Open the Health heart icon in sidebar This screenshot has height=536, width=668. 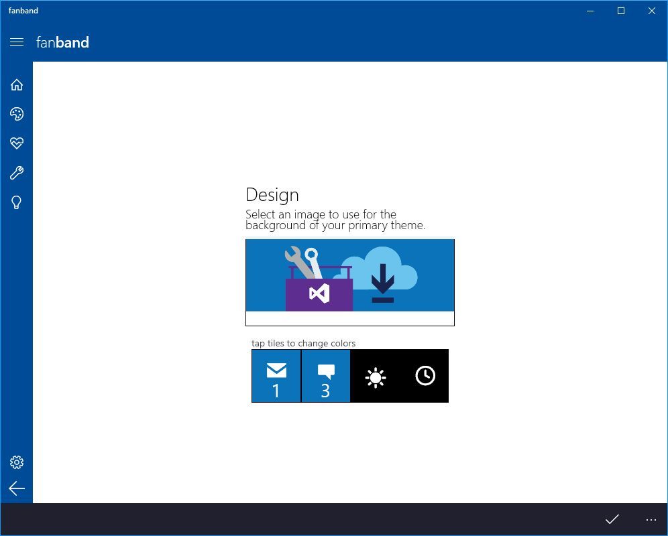tap(17, 143)
